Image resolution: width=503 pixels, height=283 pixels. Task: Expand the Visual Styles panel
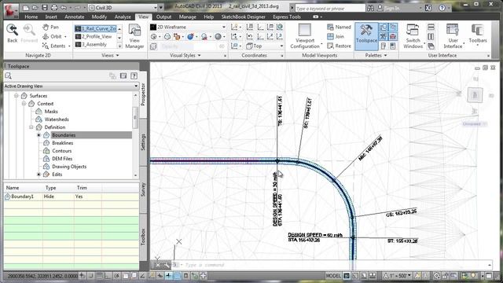pos(185,56)
